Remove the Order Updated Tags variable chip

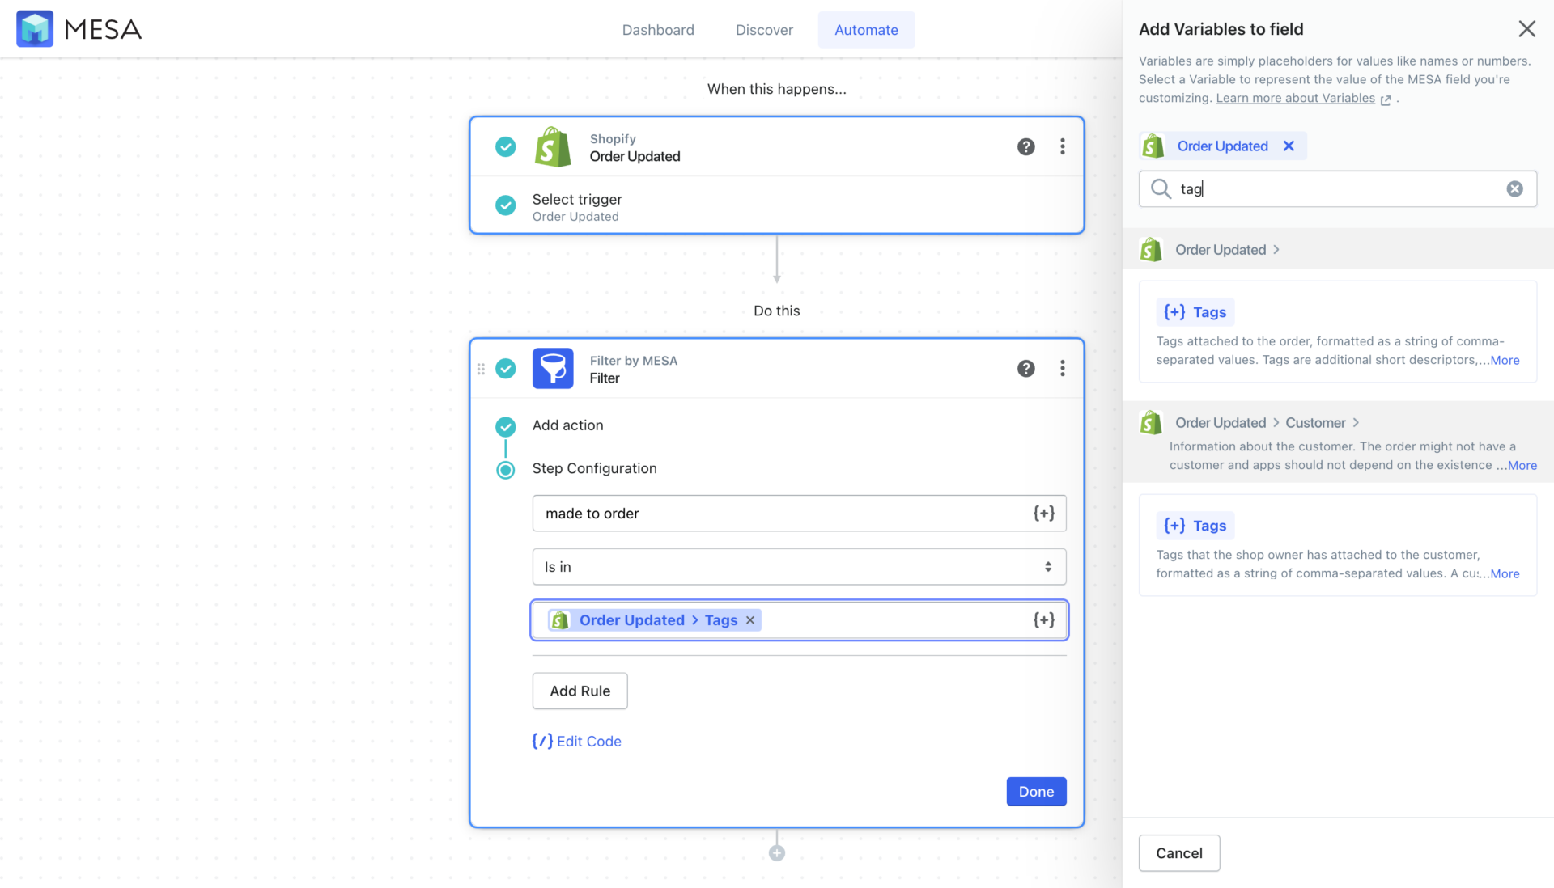pyautogui.click(x=749, y=619)
